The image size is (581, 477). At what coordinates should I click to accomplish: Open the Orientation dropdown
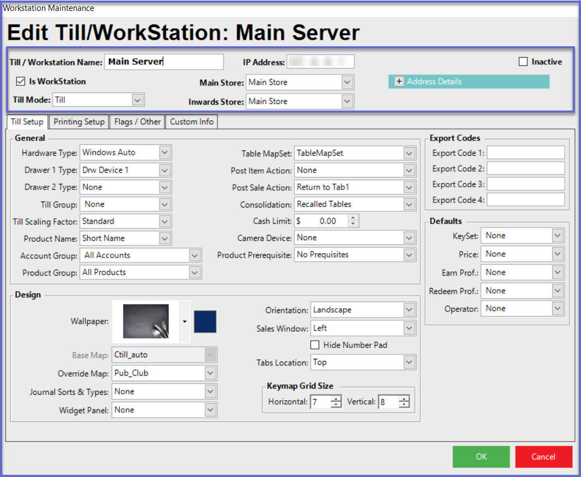(x=409, y=310)
